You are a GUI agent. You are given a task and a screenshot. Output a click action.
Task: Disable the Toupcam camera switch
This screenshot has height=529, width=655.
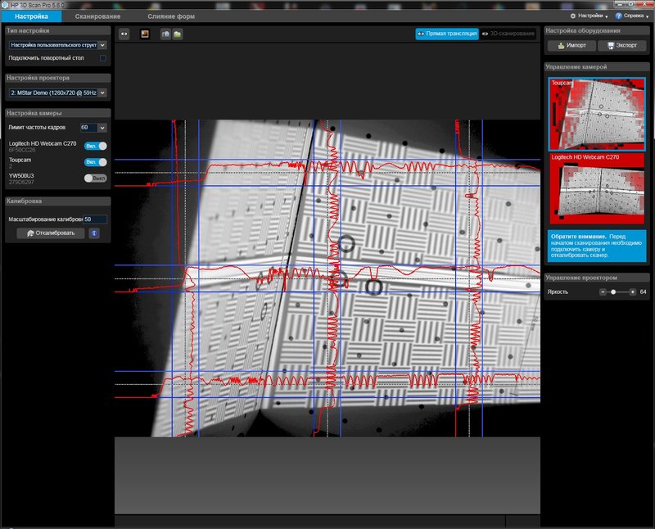tap(96, 162)
